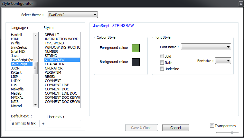244x138 pixels.
Task: Click the Language list scroll up arrow
Action: coord(35,35)
